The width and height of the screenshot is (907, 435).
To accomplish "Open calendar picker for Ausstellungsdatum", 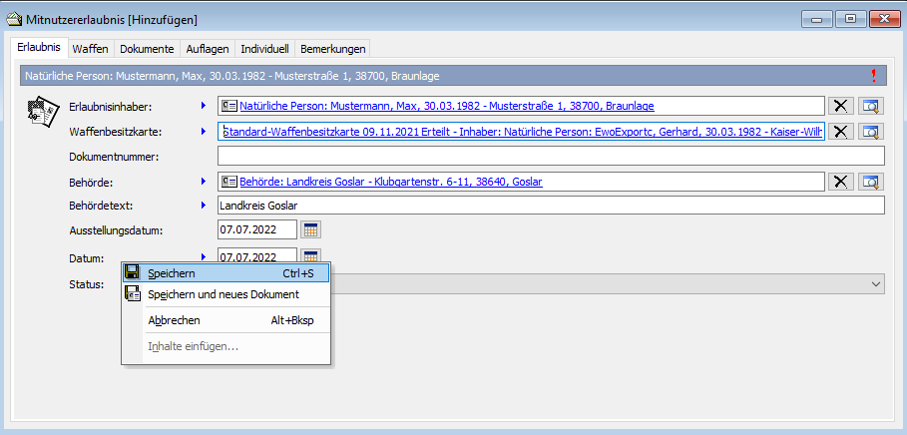I will pyautogui.click(x=310, y=229).
